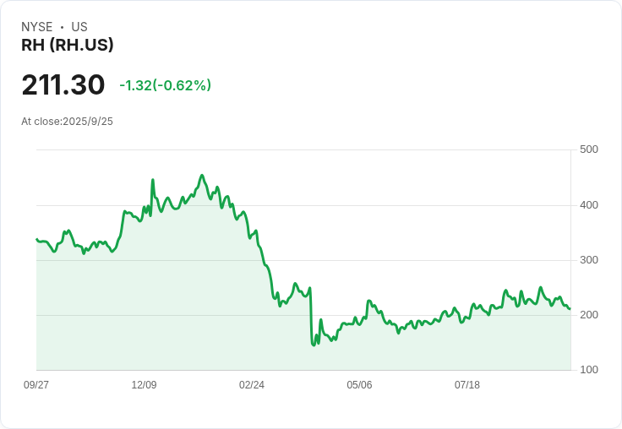This screenshot has height=429, width=622.
Task: Click the 400 y-axis label
Action: coord(588,205)
